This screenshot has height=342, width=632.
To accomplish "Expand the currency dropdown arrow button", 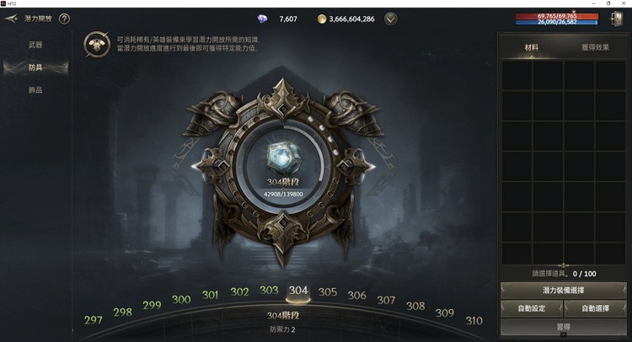I will tap(390, 19).
